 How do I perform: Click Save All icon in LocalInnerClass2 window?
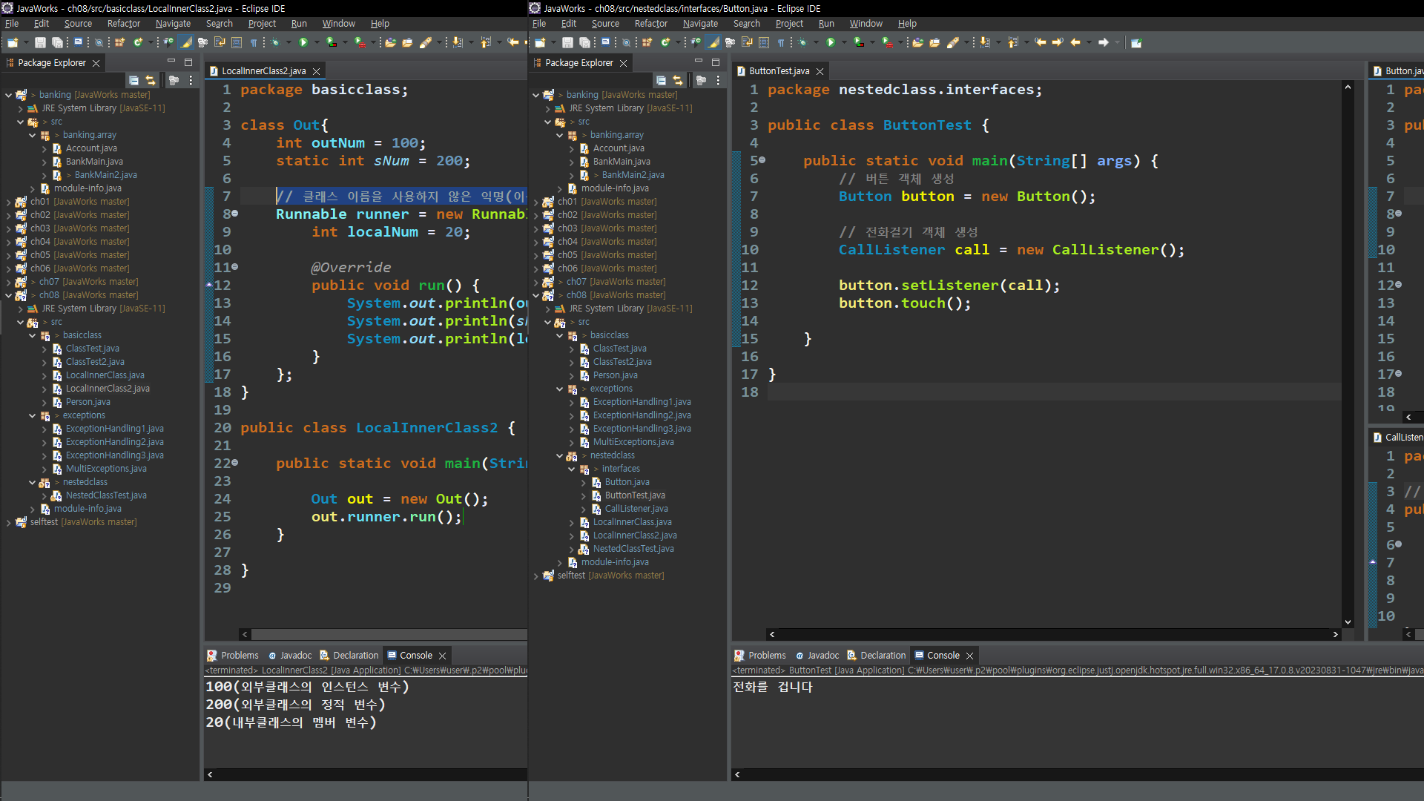pos(57,42)
